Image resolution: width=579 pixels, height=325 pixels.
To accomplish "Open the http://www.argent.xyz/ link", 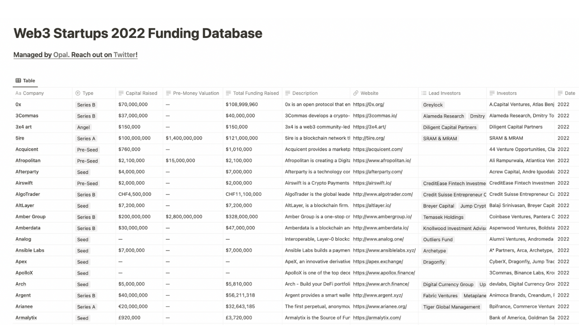I will pos(378,295).
